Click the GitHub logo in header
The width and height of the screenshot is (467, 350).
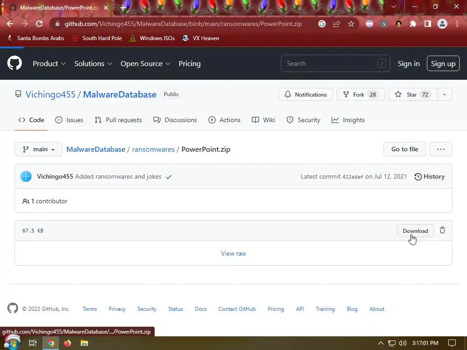click(15, 63)
